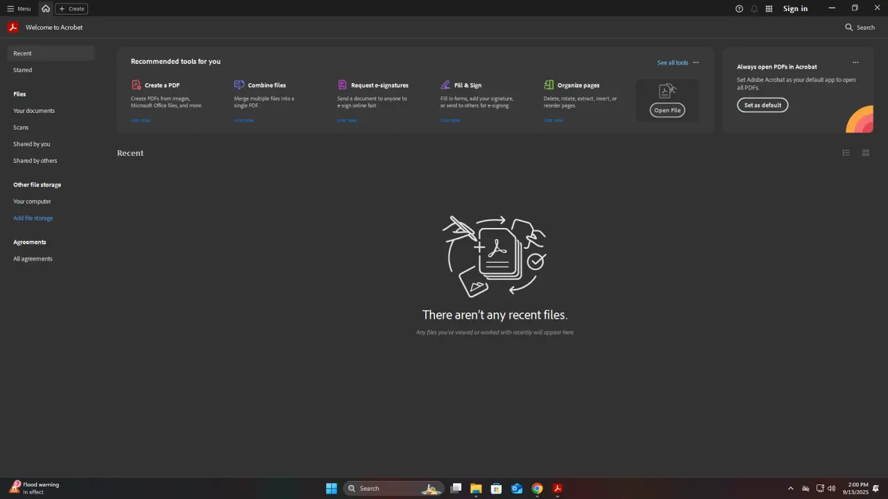Click the taskbar Search box
Image resolution: width=888 pixels, height=499 pixels.
[x=393, y=488]
